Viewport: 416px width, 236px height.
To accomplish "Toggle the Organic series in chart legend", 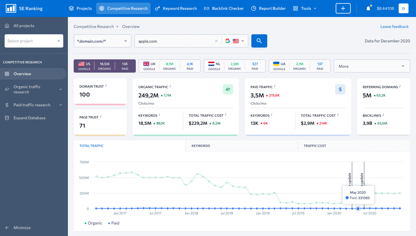I will point(93,223).
